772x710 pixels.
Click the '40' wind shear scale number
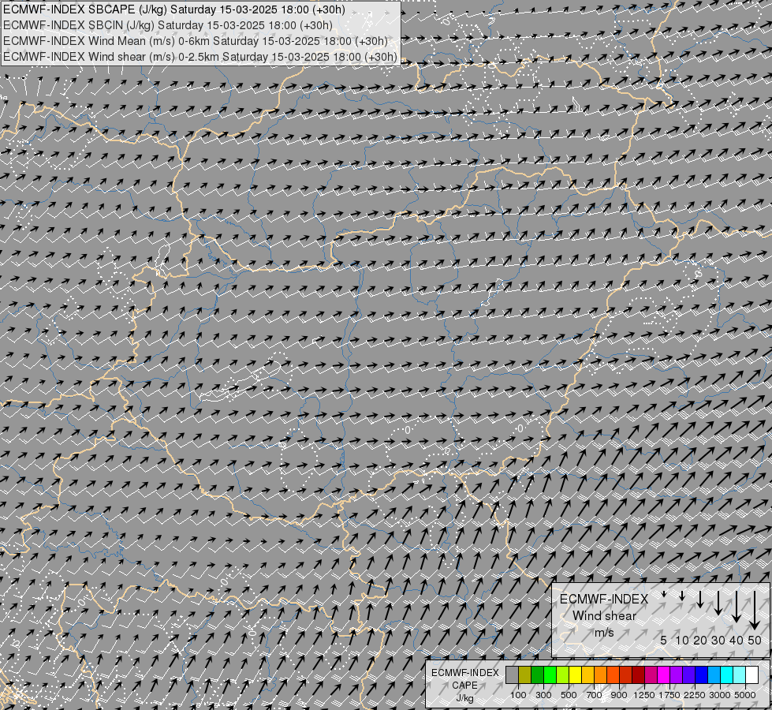point(736,640)
